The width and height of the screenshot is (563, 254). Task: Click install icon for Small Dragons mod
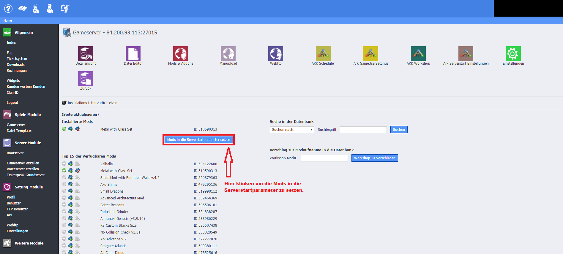pos(70,191)
